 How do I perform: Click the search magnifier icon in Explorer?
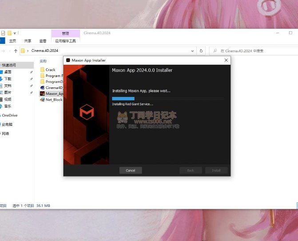pos(215,51)
